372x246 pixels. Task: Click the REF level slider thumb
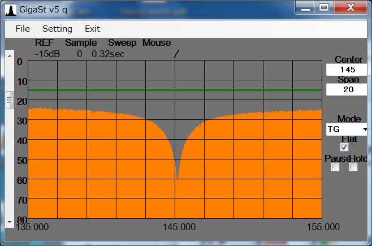(9, 100)
